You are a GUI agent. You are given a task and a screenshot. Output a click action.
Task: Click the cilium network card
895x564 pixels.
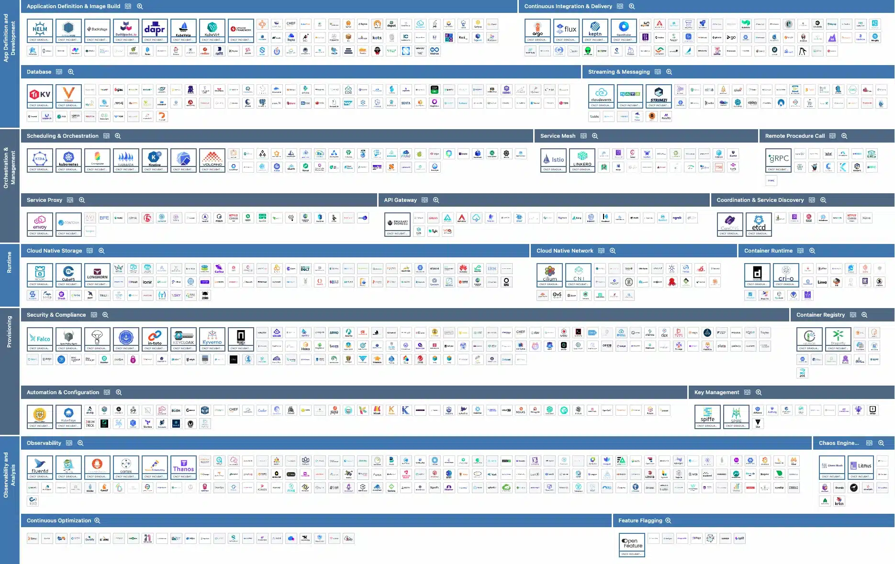pos(549,275)
